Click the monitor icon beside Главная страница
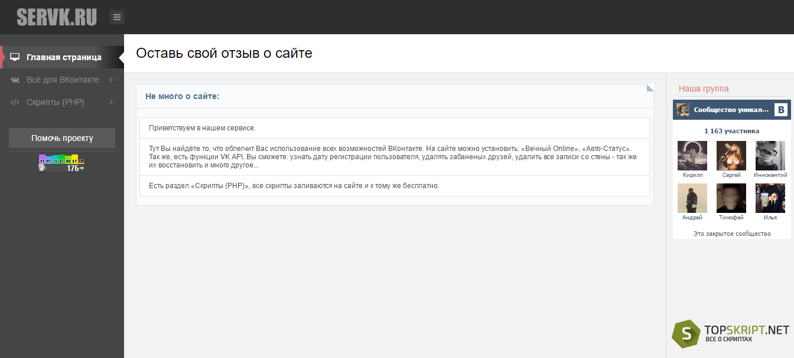This screenshot has height=358, width=794. (15, 57)
